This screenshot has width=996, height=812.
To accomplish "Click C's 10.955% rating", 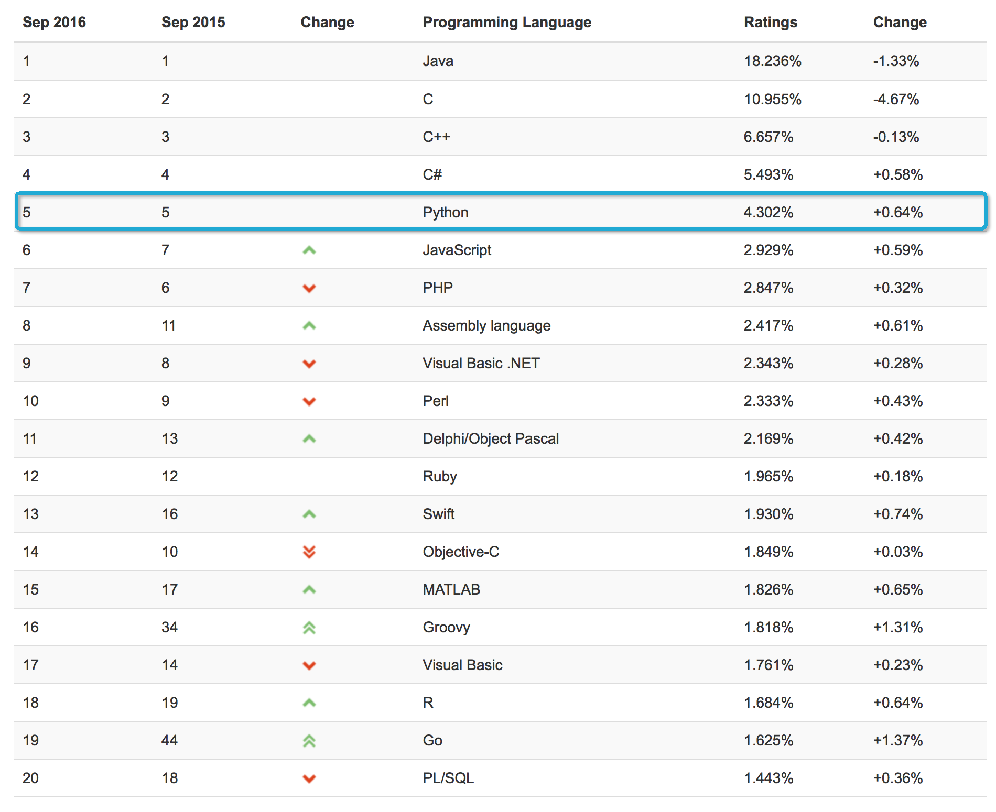I will pos(773,99).
